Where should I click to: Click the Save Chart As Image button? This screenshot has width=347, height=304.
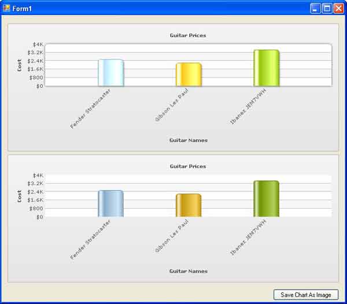[x=305, y=295]
